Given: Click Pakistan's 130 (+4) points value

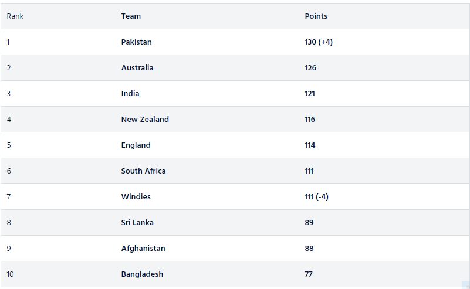Looking at the screenshot, I should [x=319, y=42].
